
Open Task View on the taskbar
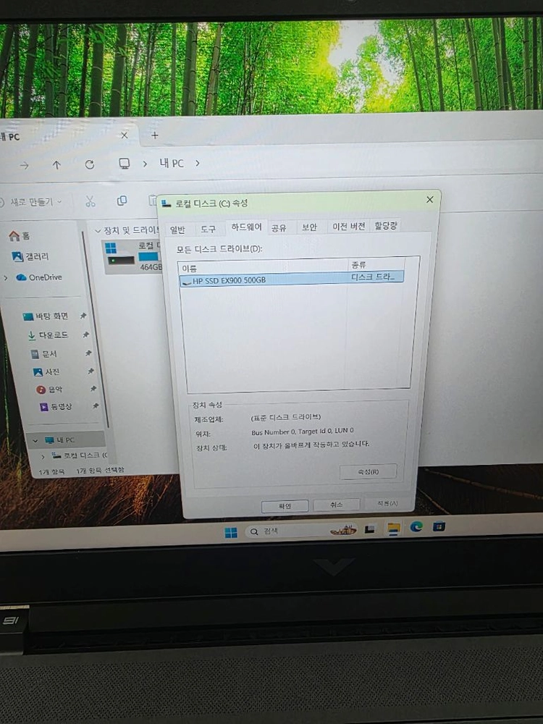369,529
